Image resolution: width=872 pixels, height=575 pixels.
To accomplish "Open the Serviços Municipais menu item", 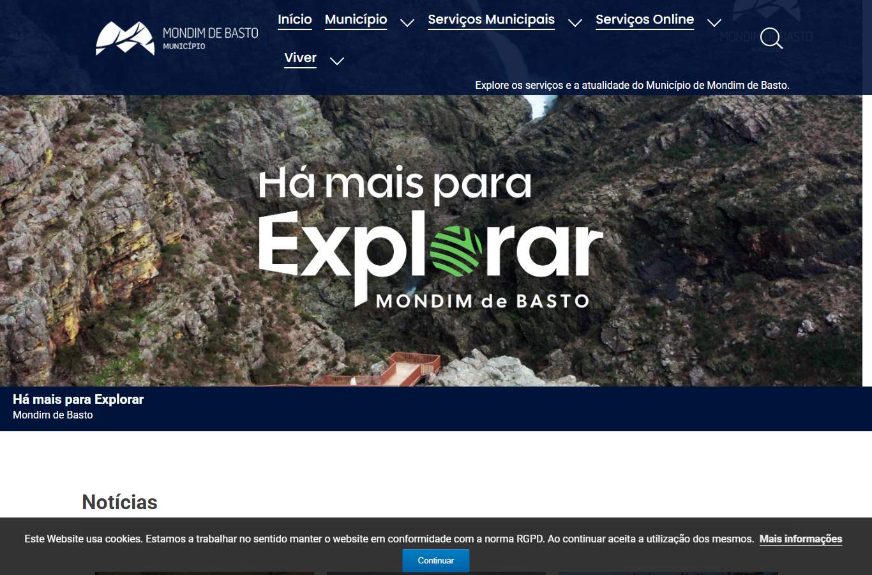I will (x=491, y=20).
